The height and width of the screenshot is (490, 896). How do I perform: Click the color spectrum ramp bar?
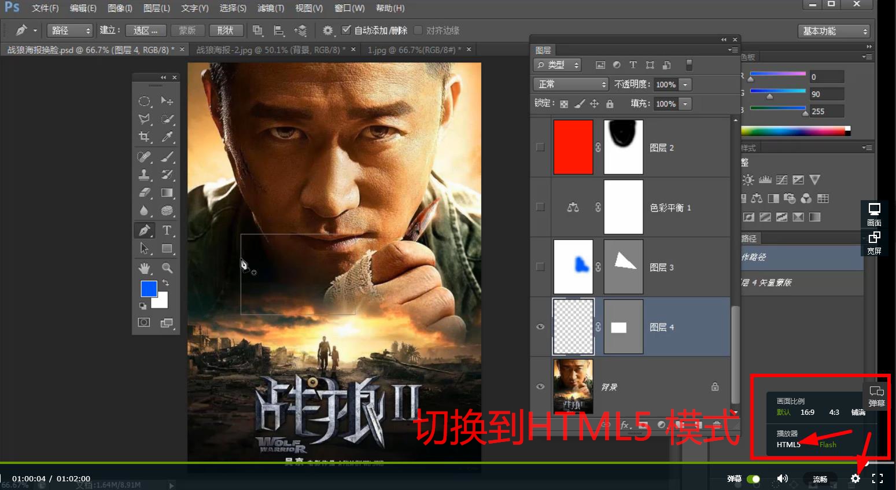795,131
